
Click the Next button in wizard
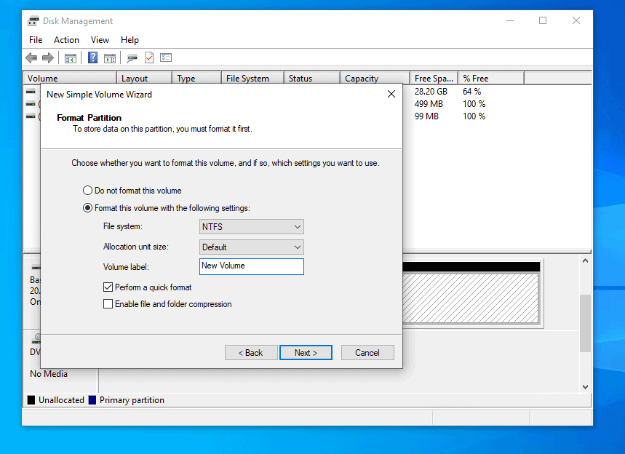pos(306,353)
